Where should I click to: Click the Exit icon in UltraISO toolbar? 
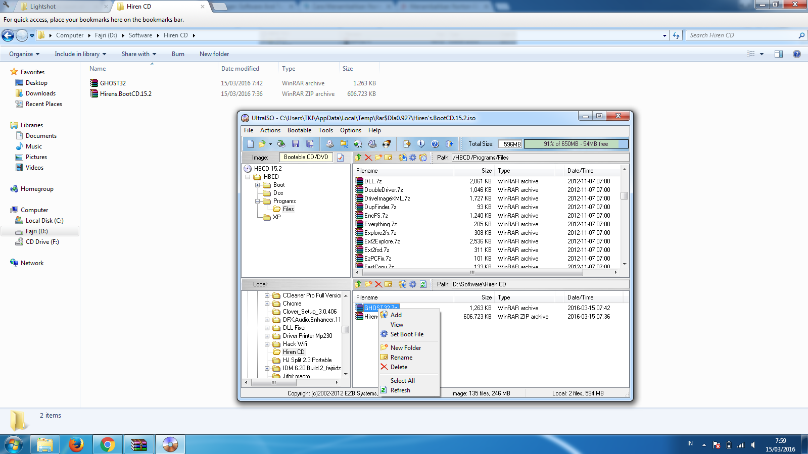(x=449, y=144)
